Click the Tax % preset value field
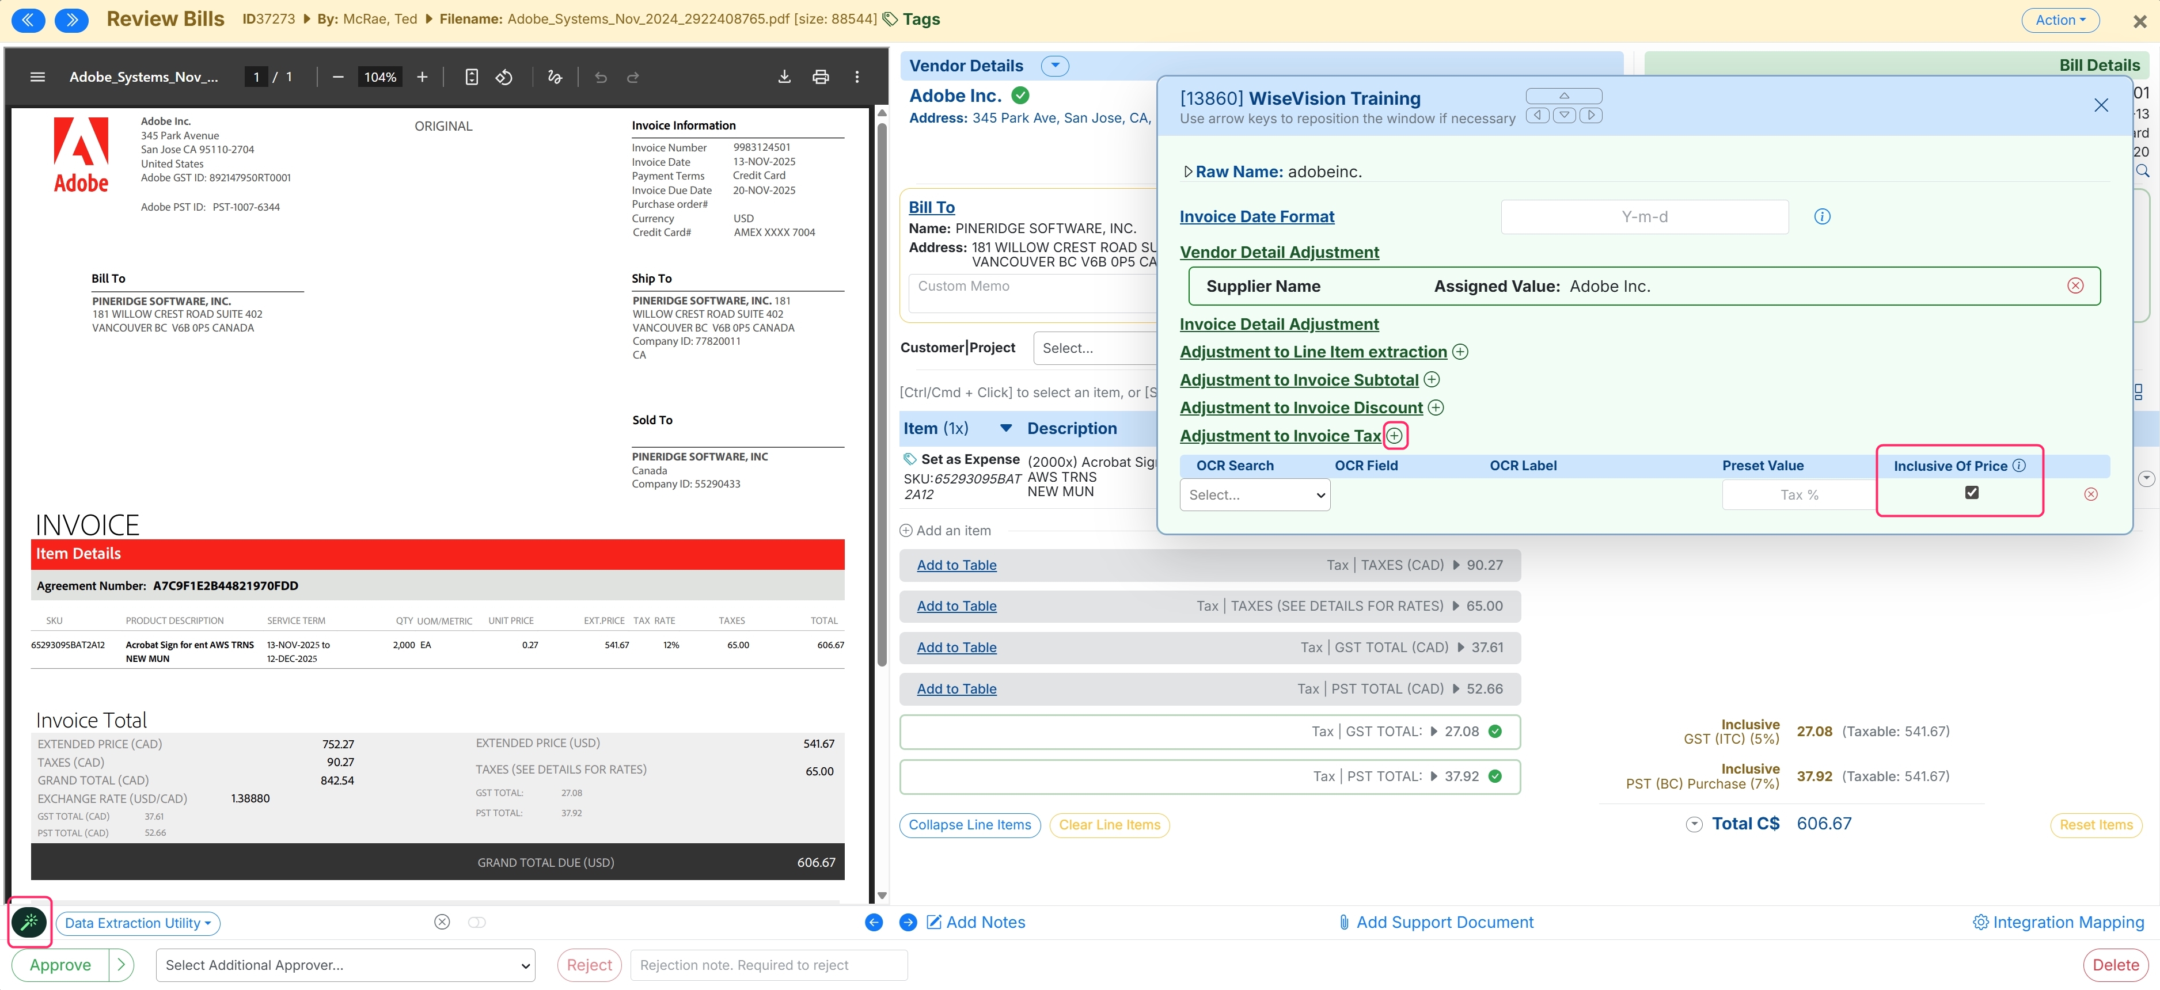The width and height of the screenshot is (2160, 990). [1798, 494]
